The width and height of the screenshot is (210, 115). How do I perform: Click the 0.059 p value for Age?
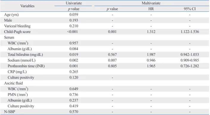coord(74,15)
